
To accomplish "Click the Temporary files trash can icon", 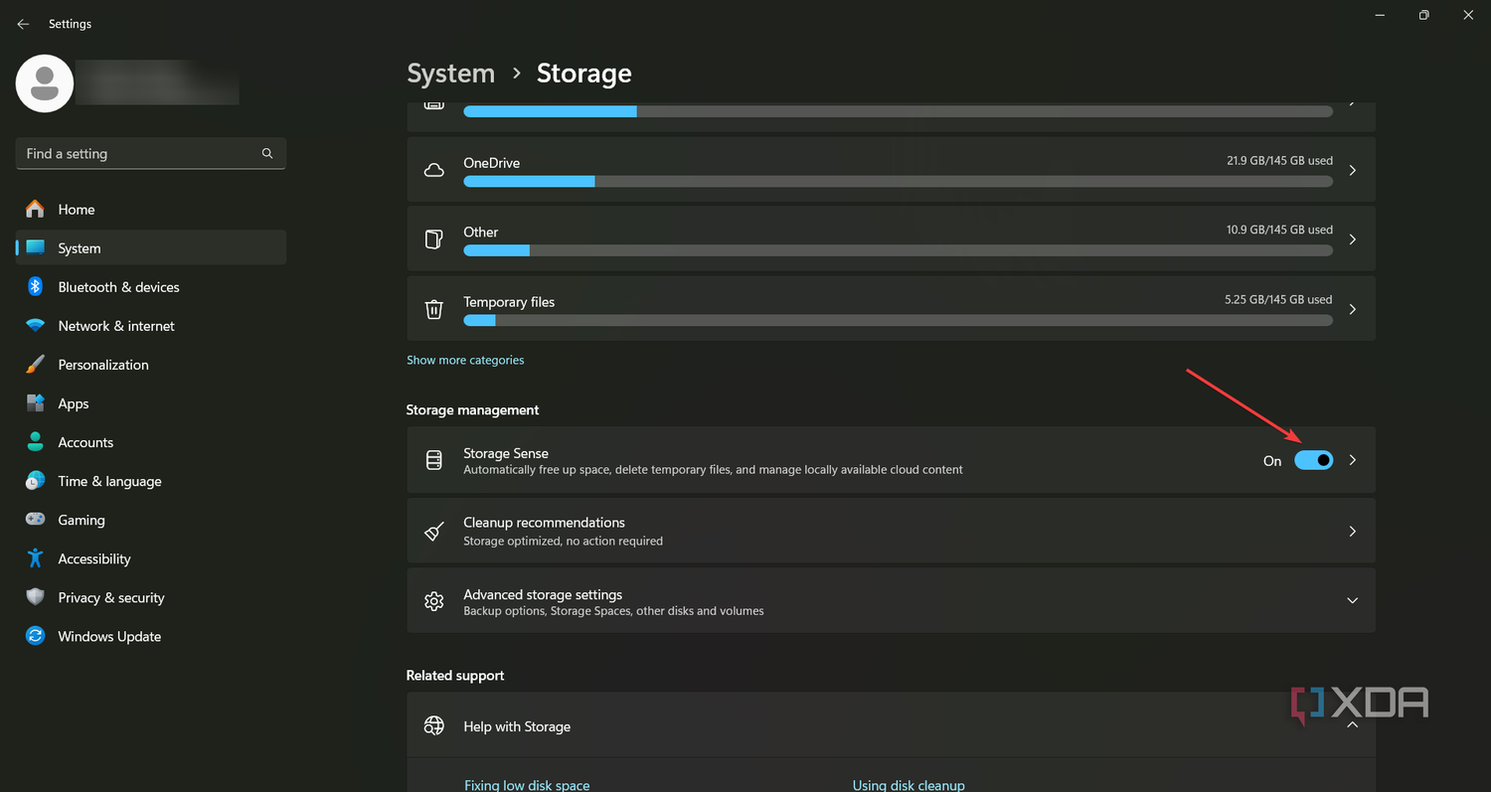I will (433, 309).
